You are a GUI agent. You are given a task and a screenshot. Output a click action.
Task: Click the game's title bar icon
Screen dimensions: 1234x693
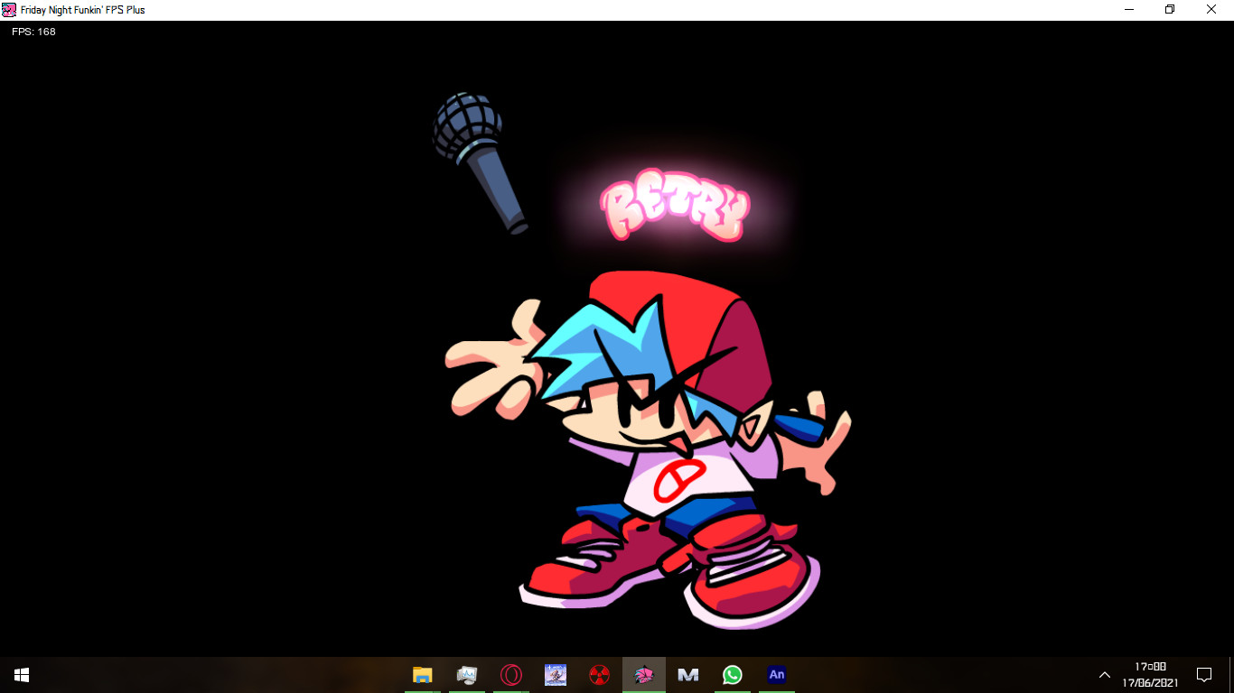(x=9, y=9)
